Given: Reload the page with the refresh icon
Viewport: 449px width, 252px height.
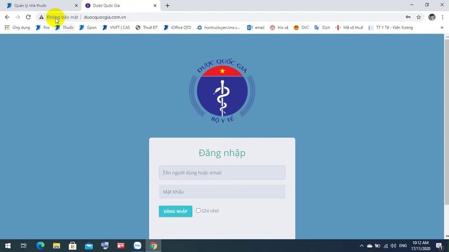Looking at the screenshot, I should (28, 17).
